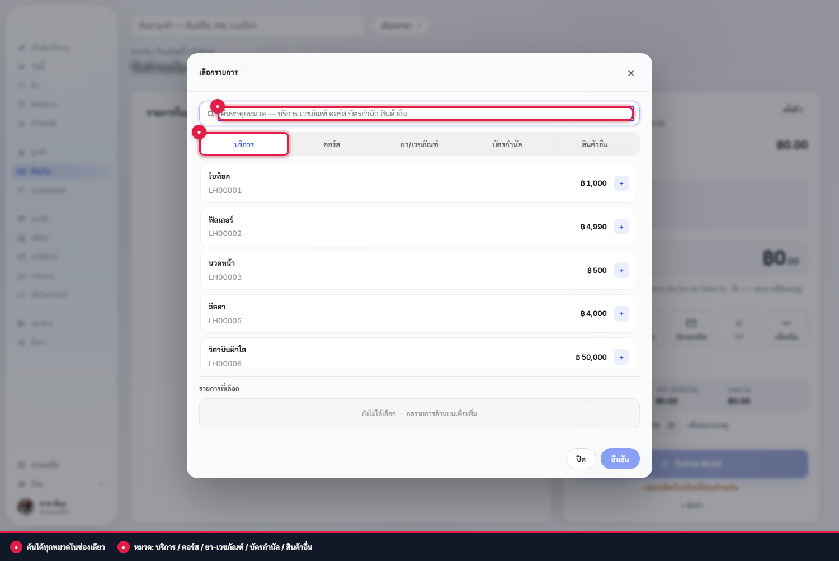839x561 pixels.
Task: Click the item name ฉีดยา
Action: tap(217, 307)
